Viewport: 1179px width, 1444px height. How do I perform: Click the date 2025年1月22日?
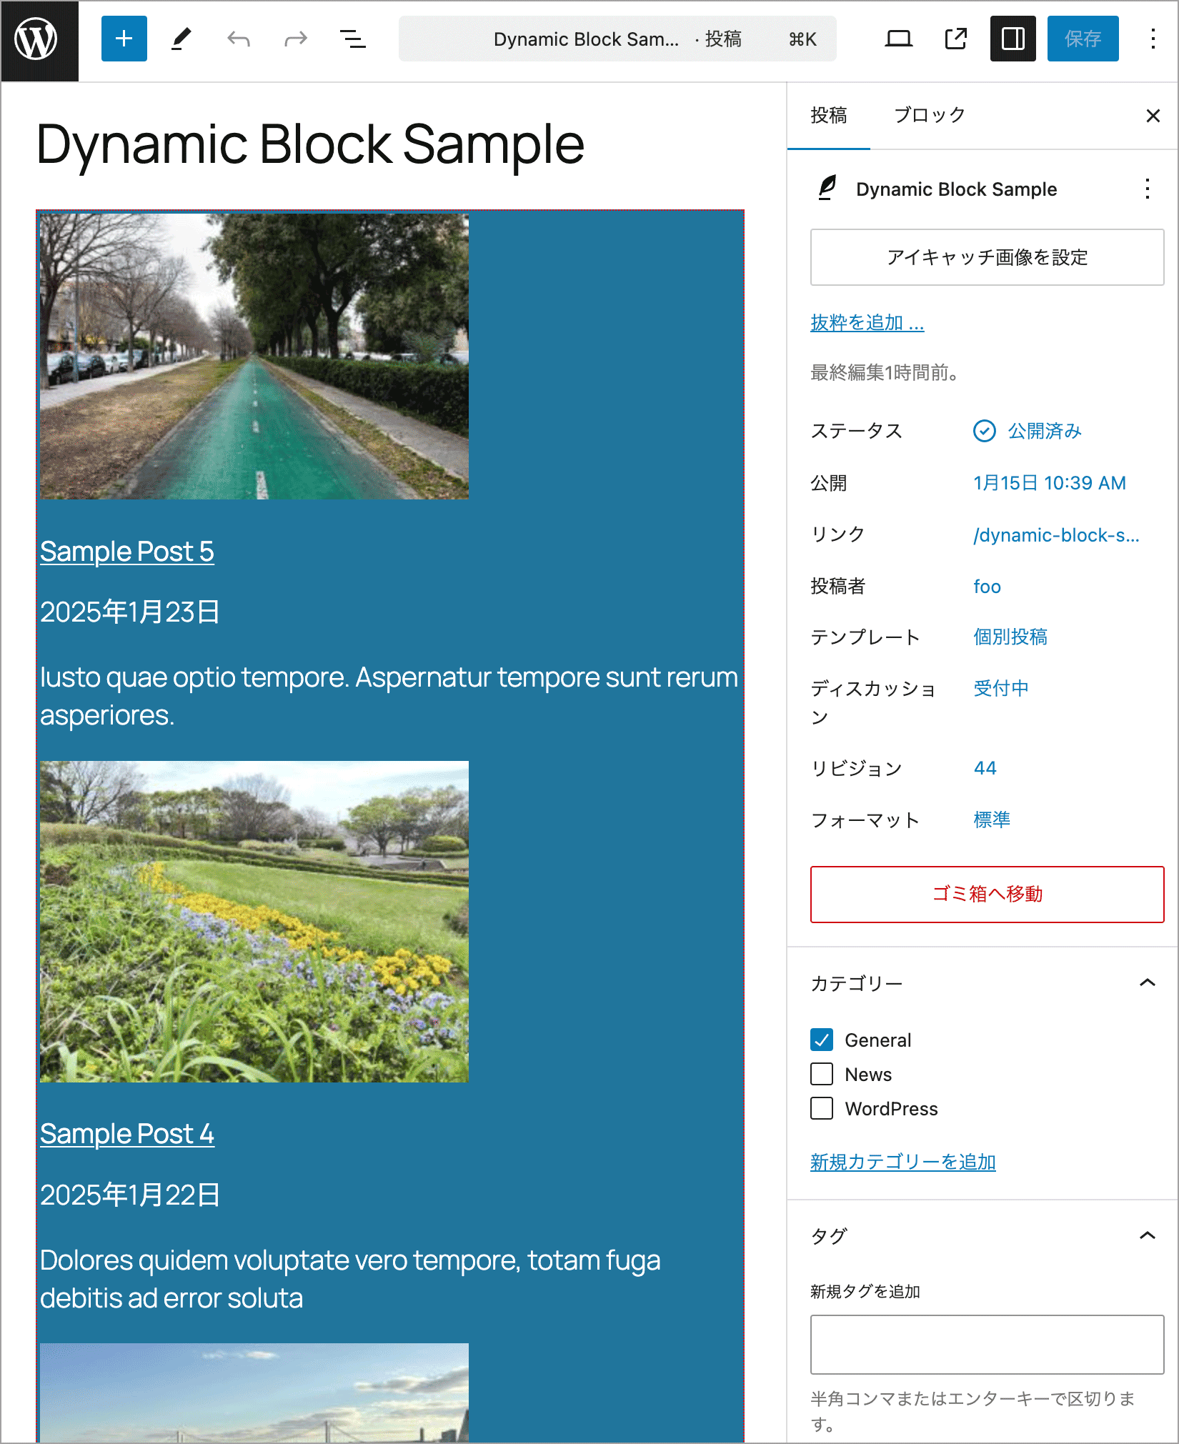pyautogui.click(x=130, y=1195)
